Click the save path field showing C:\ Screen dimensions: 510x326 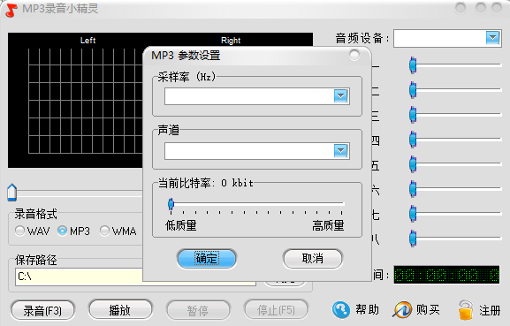click(135, 277)
